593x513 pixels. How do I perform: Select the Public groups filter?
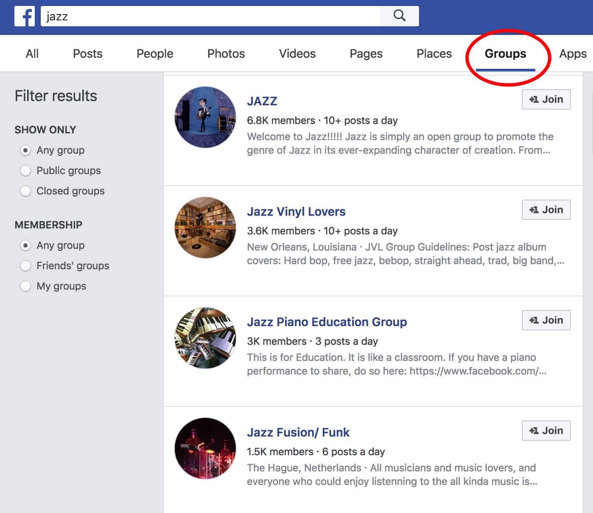[x=25, y=171]
